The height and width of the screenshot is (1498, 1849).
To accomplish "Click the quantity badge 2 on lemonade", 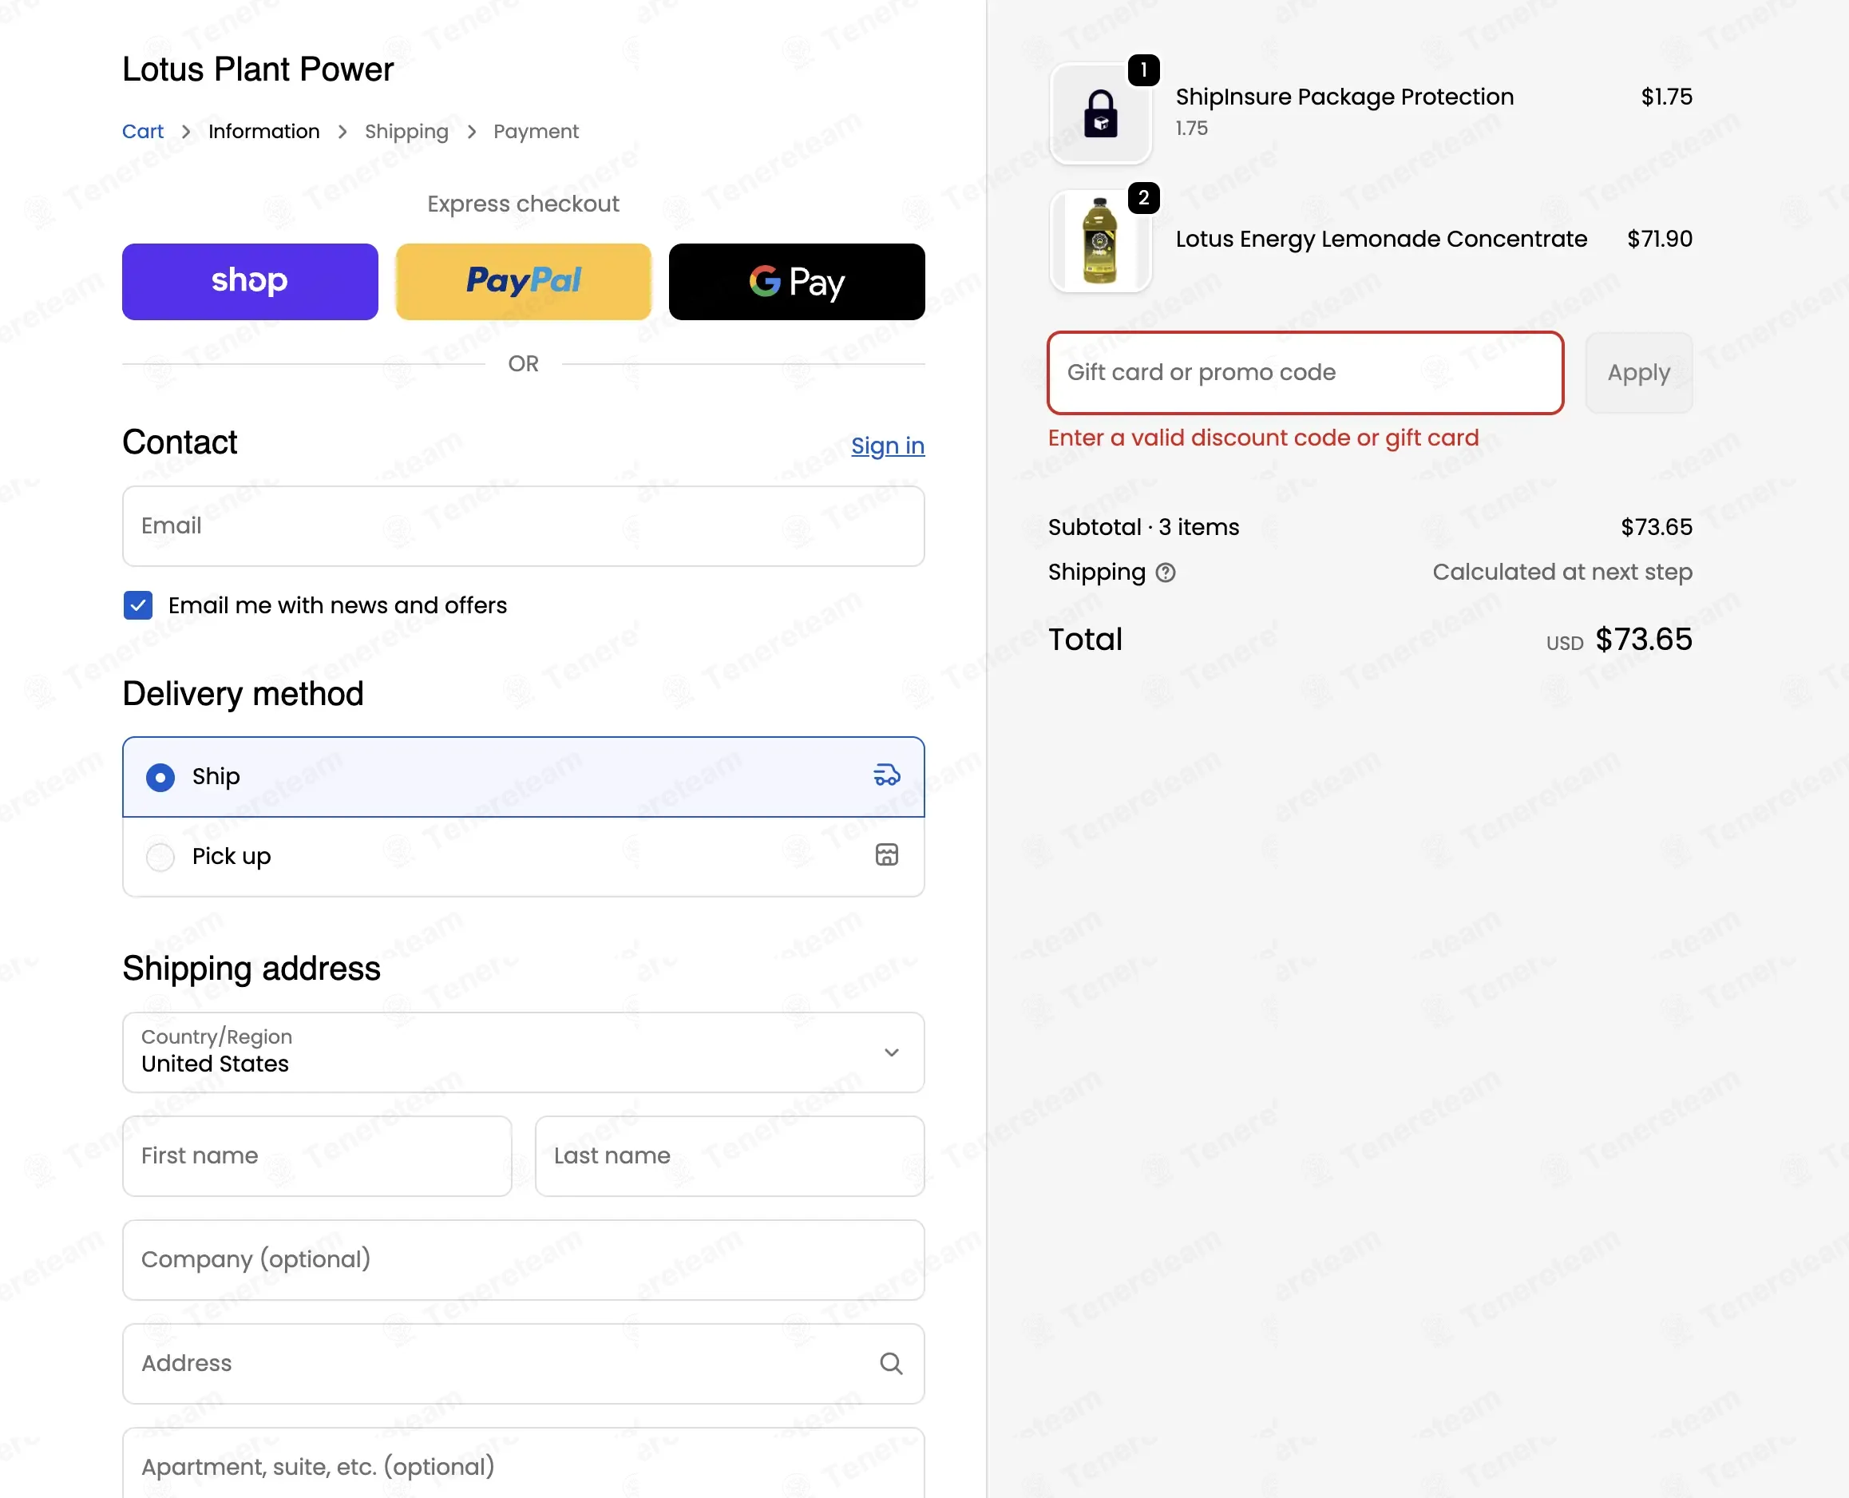I will click(1143, 197).
